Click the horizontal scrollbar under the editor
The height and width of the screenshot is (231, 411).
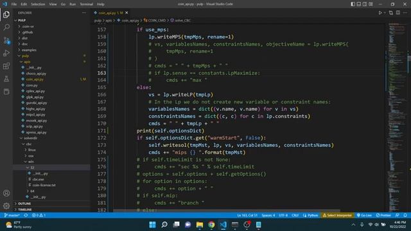227,210
